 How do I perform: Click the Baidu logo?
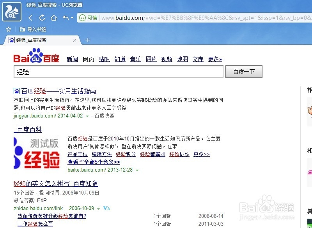tap(36, 56)
